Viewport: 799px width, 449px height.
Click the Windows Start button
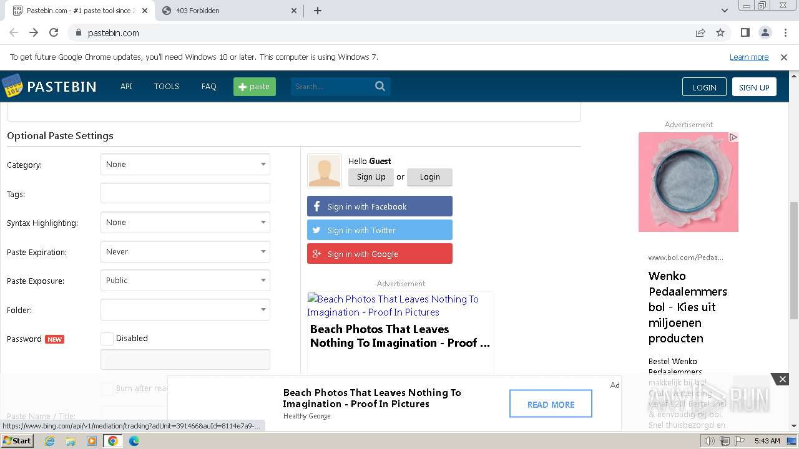[17, 441]
